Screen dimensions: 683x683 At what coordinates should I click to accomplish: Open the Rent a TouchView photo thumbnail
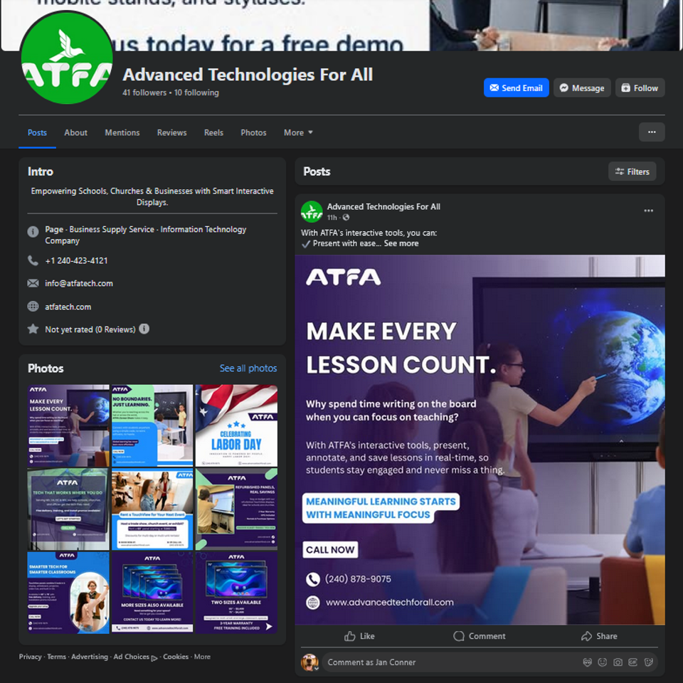pos(152,509)
